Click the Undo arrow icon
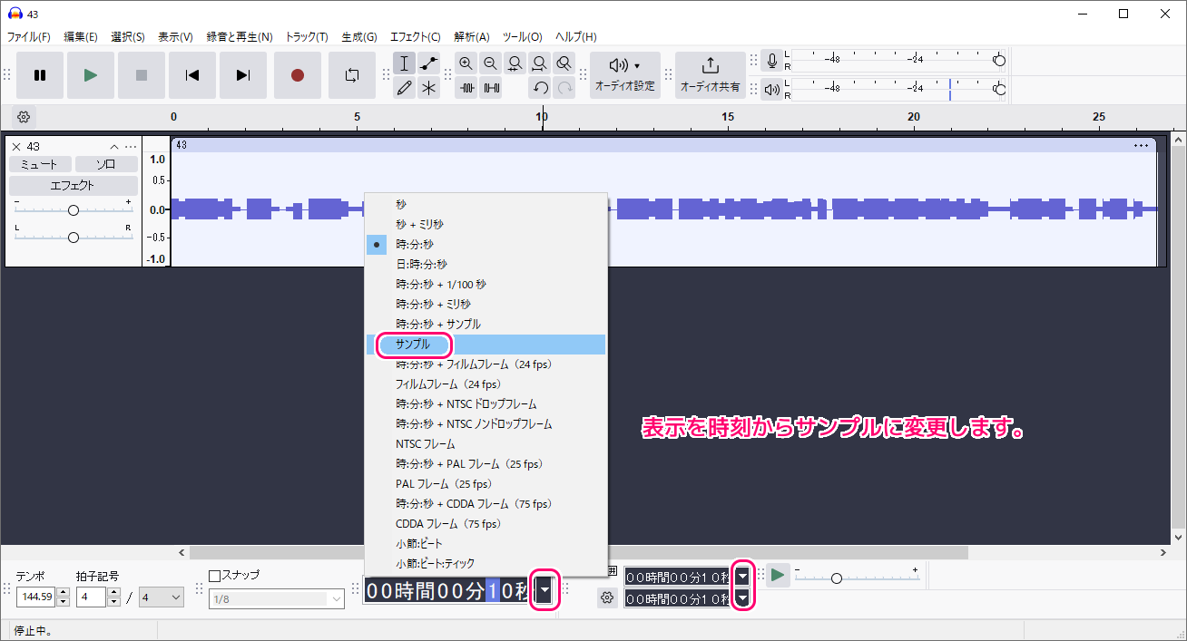This screenshot has height=641, width=1187. pos(539,88)
